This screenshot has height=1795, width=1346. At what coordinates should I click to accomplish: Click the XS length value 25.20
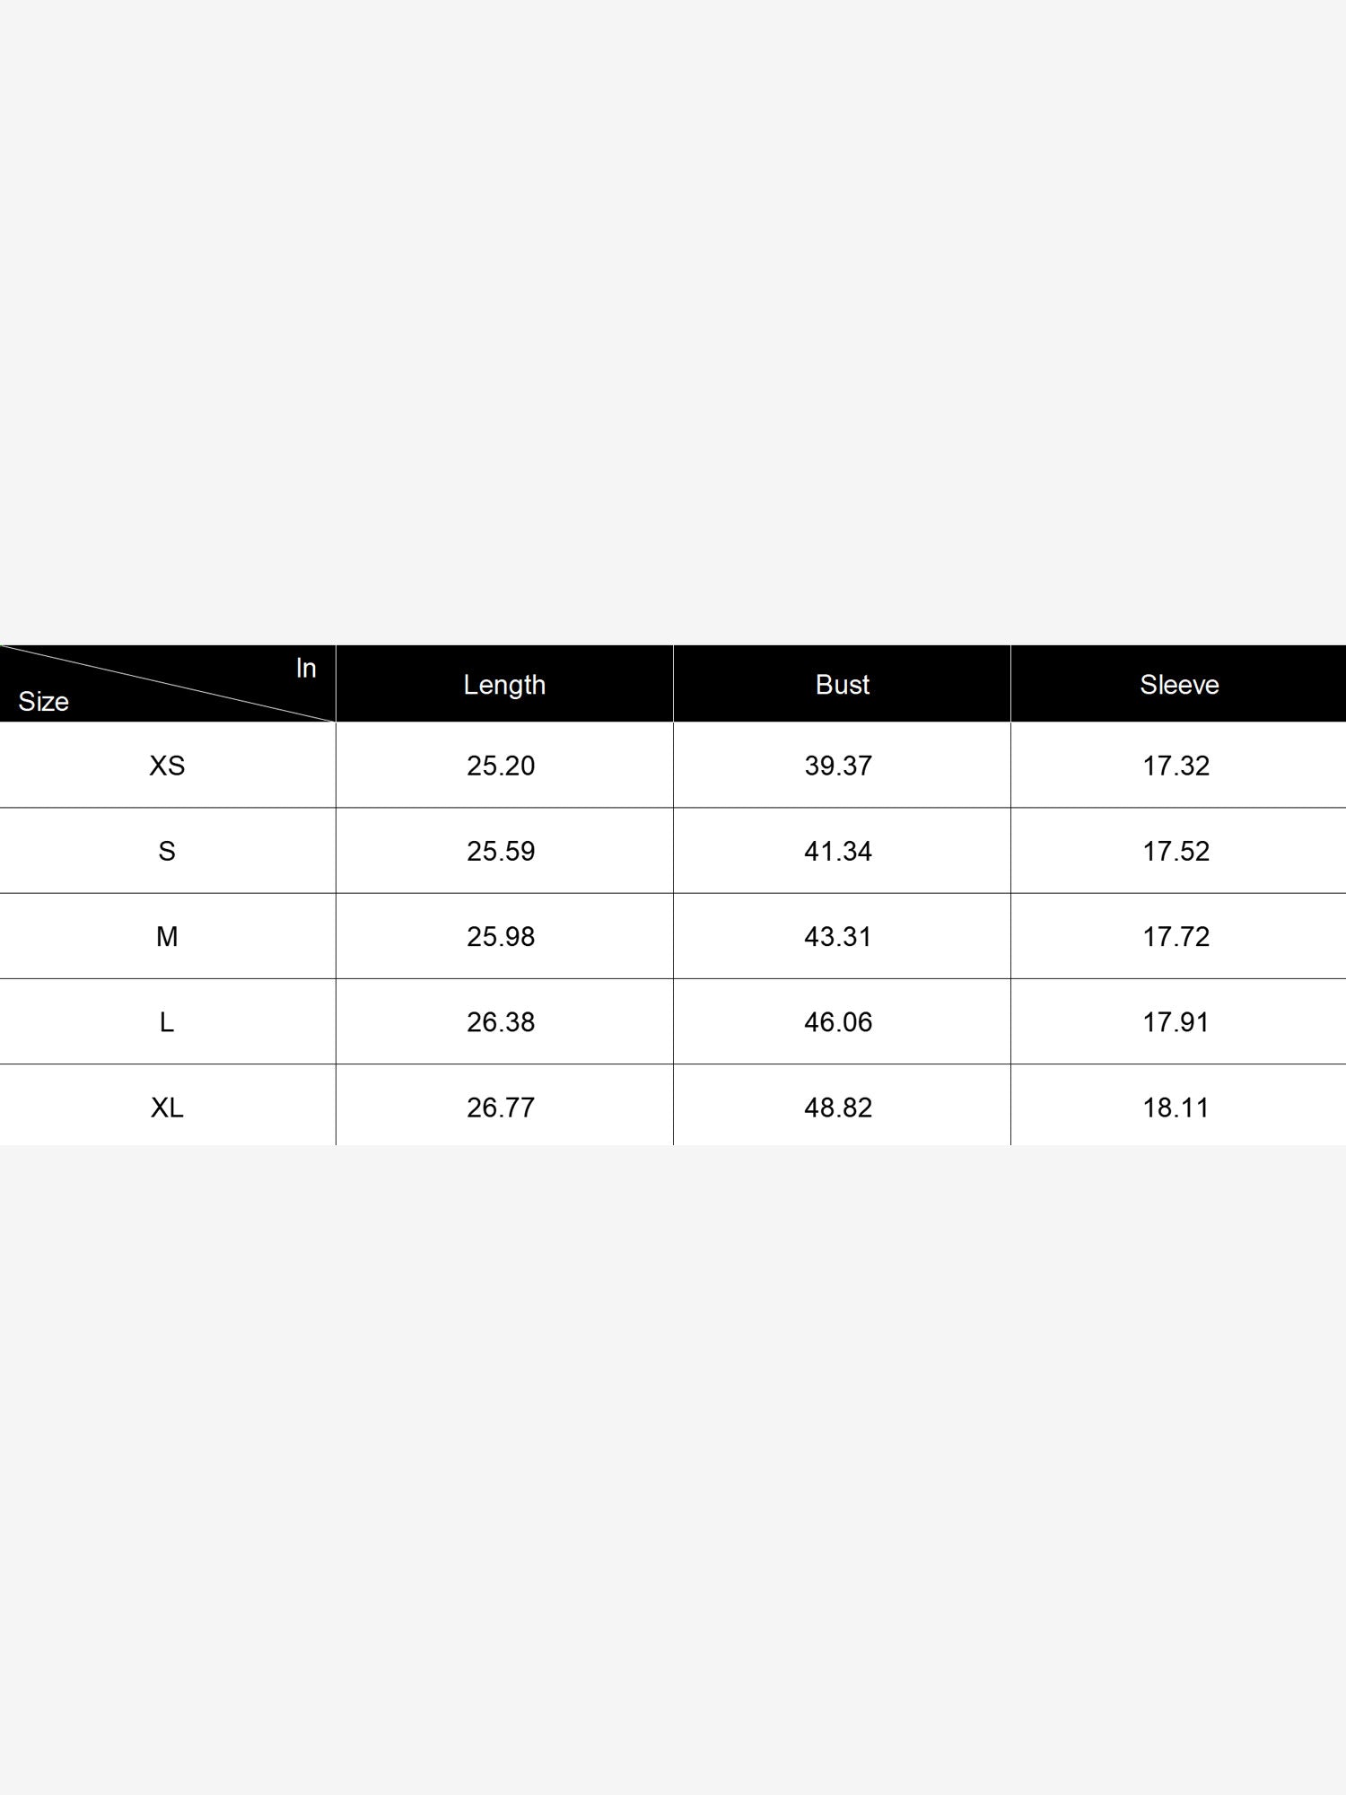[x=501, y=766]
